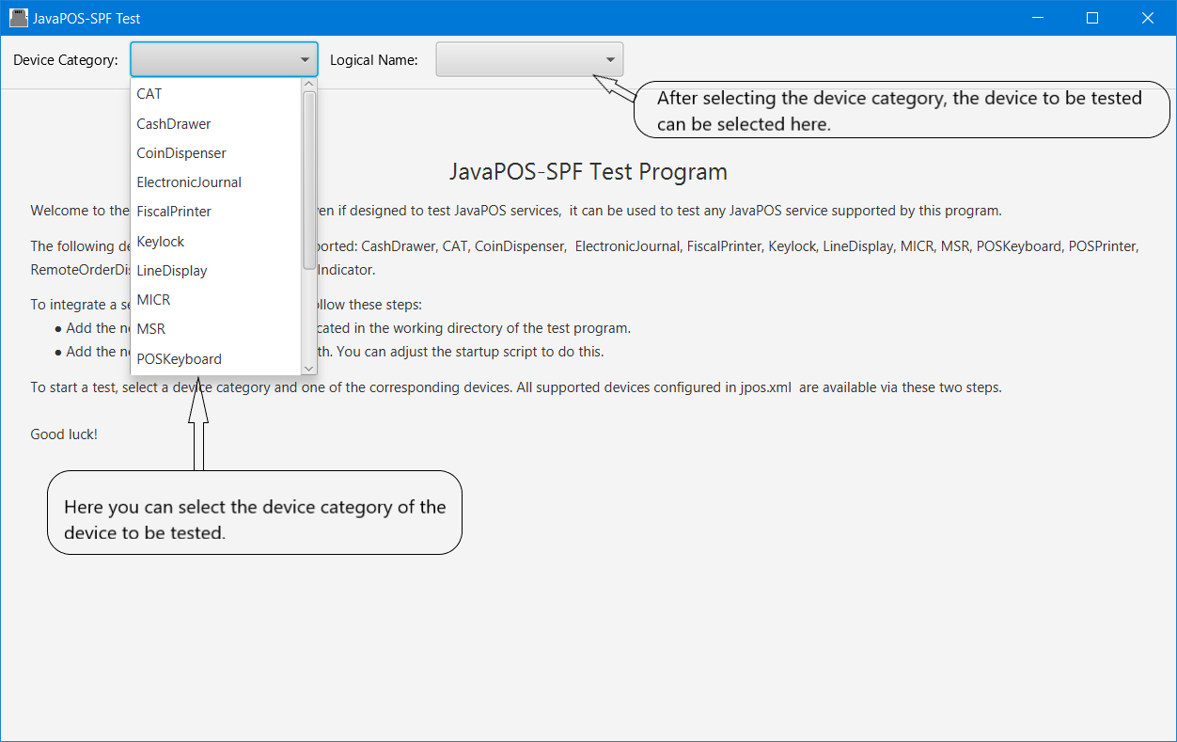The width and height of the screenshot is (1177, 742).
Task: Maximize the JavaPOS-SPF Test window
Action: [1092, 18]
